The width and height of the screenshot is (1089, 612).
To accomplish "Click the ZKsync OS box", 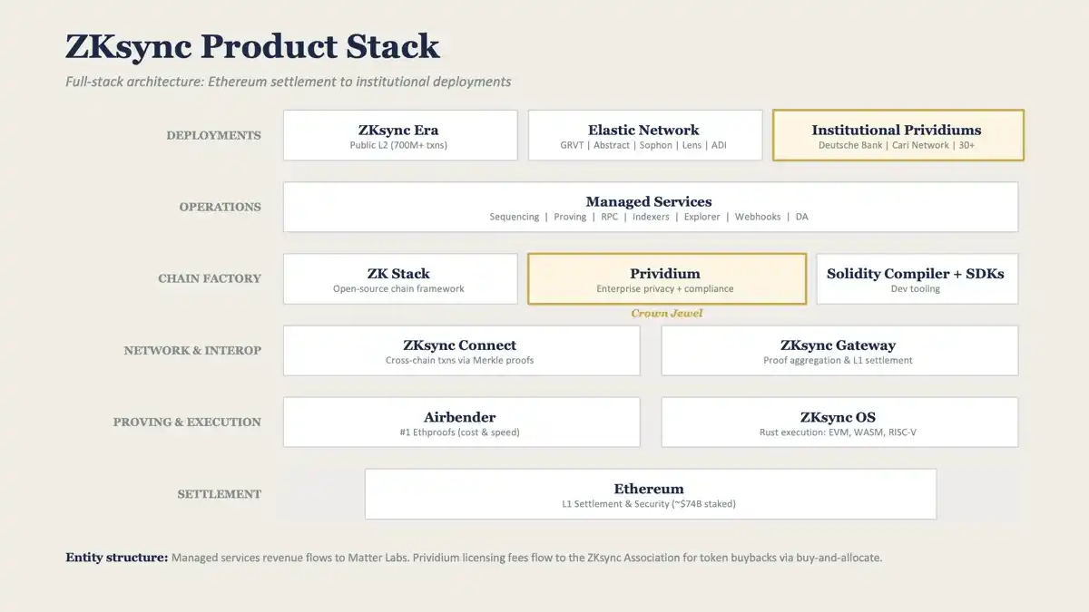I will pos(839,422).
